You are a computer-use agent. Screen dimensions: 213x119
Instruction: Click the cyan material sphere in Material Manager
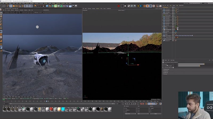(63, 109)
